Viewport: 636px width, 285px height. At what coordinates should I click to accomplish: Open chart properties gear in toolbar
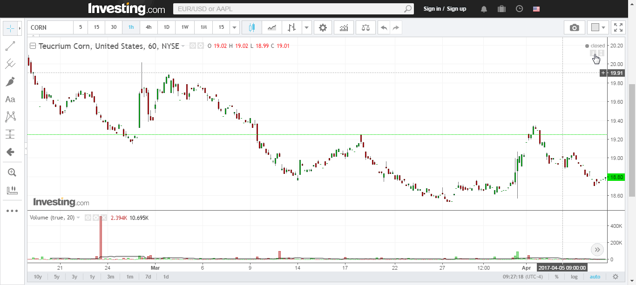(323, 27)
